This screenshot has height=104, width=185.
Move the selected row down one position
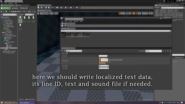click(x=165, y=51)
